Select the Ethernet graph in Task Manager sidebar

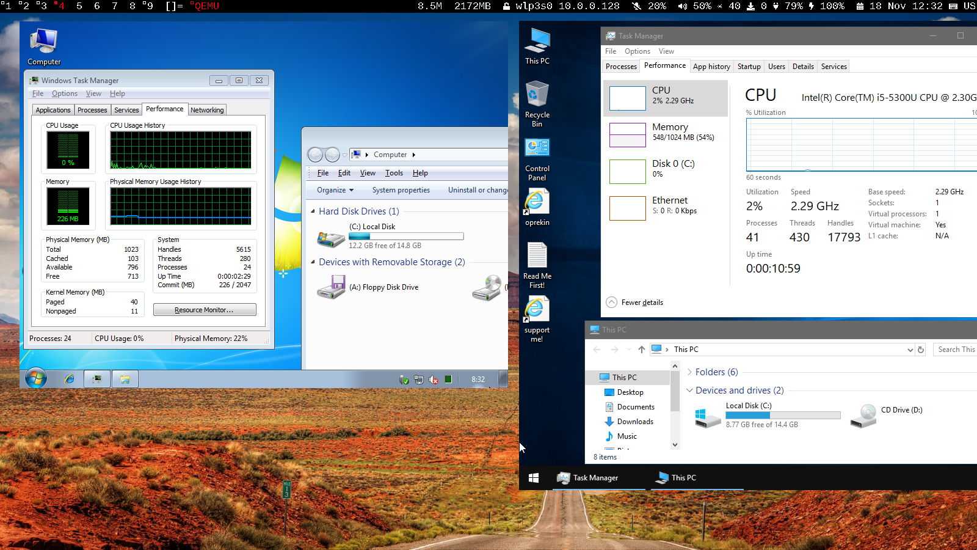(666, 206)
